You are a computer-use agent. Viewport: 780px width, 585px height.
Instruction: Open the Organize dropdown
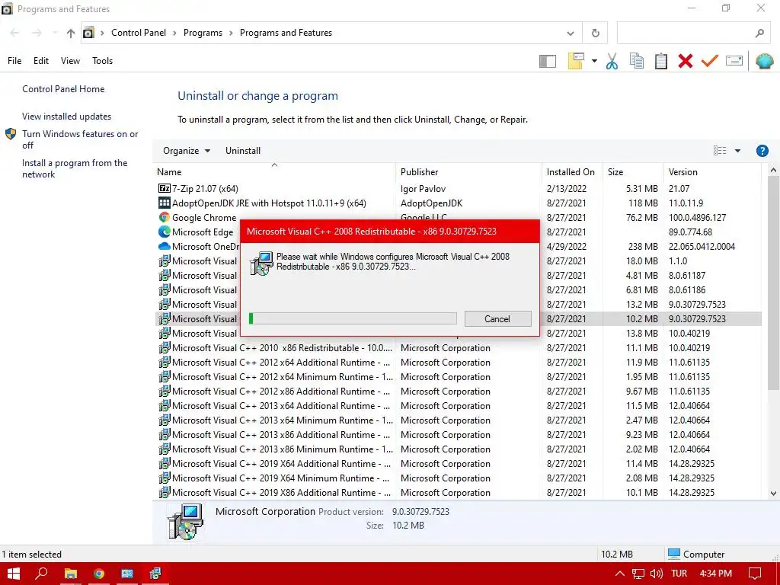point(187,151)
